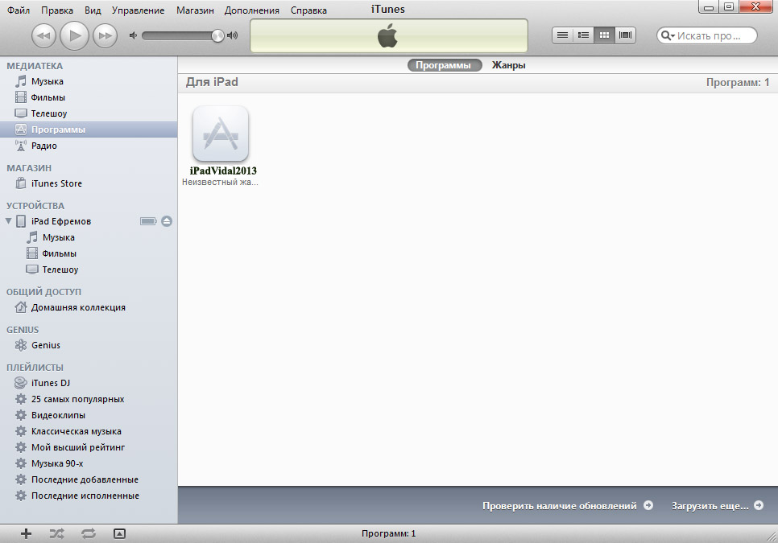Open Радио in the sidebar
This screenshot has height=543, width=778.
click(x=89, y=146)
